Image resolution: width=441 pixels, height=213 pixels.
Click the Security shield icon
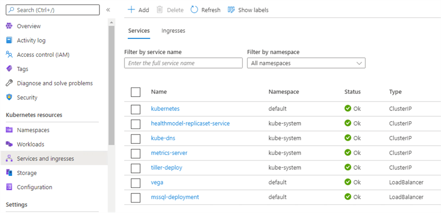tap(9, 97)
